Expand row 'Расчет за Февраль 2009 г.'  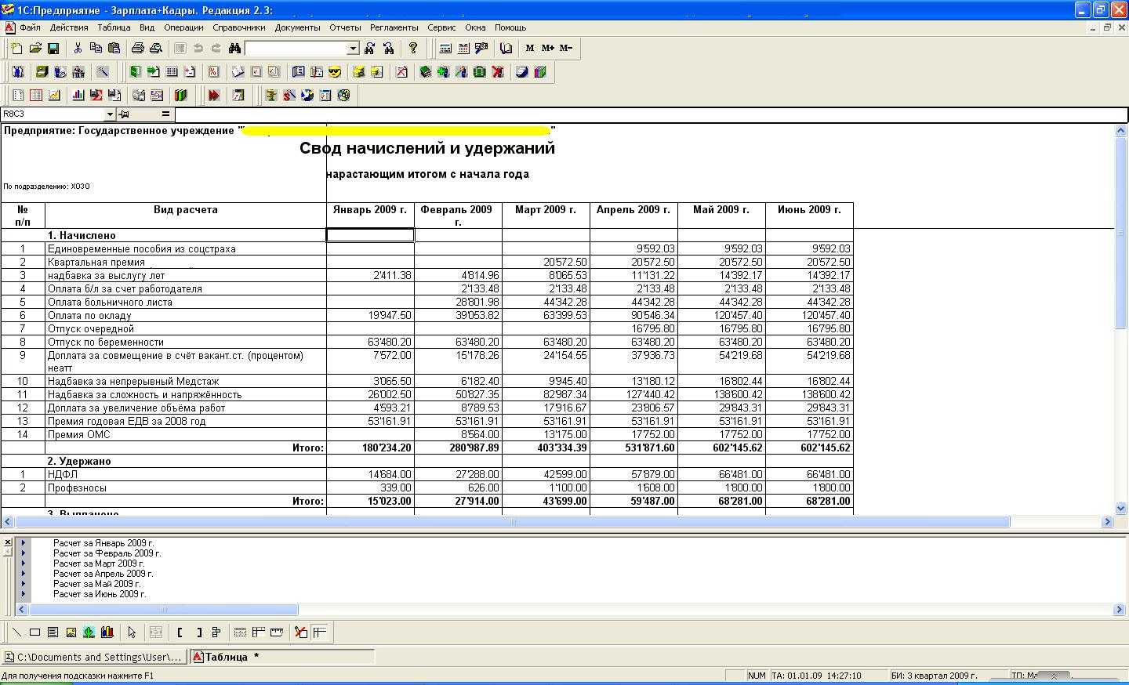pos(24,553)
